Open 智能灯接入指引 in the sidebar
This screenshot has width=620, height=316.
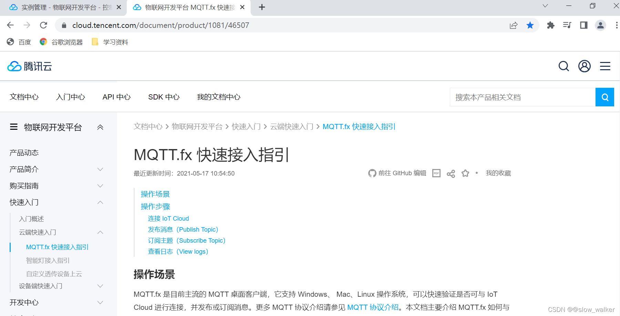(48, 261)
